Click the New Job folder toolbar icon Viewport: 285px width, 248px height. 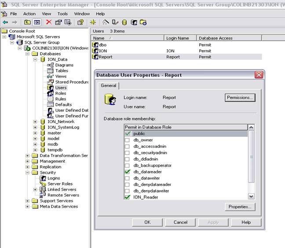coord(143,22)
